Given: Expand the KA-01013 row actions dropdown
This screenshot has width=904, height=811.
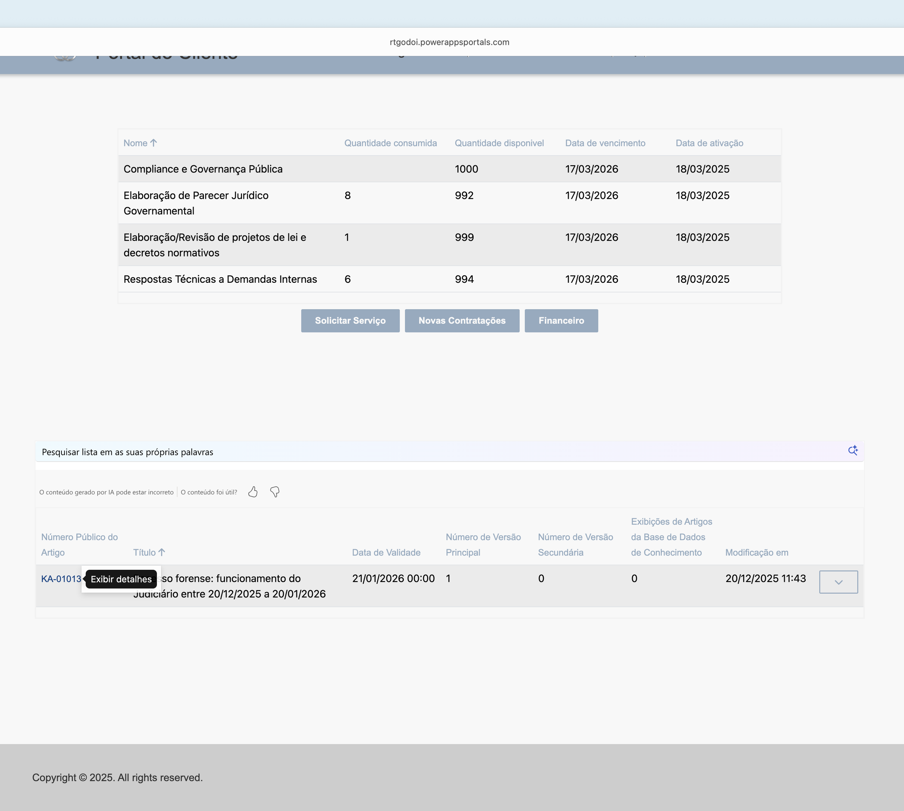Looking at the screenshot, I should pyautogui.click(x=838, y=582).
